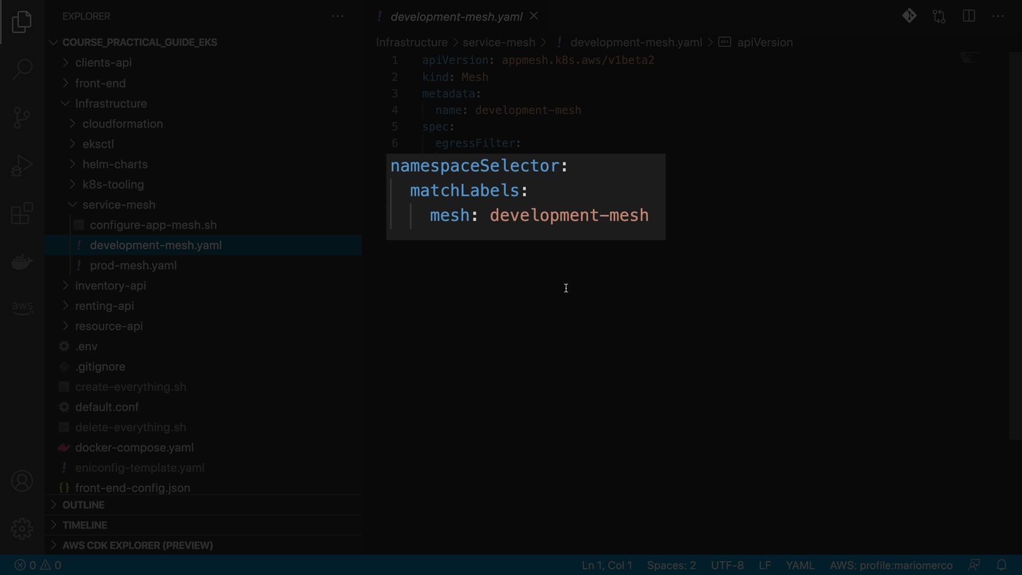Click YAML language mode in status bar
The image size is (1022, 575).
pyautogui.click(x=800, y=565)
